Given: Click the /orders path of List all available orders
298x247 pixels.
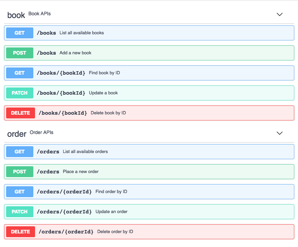Looking at the screenshot, I should coord(48,152).
